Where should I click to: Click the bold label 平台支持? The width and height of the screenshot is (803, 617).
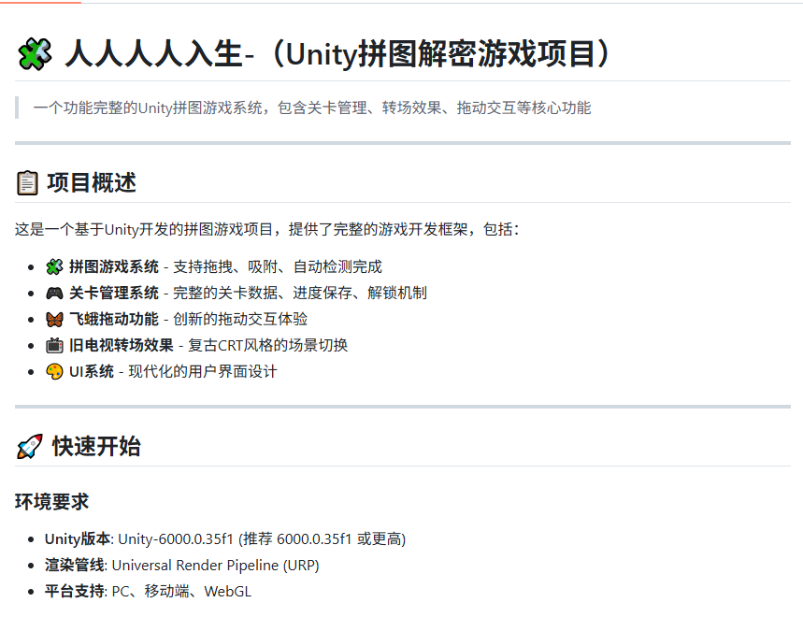[75, 592]
